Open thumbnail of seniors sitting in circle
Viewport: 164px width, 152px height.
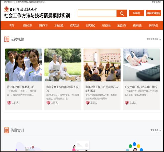click(x=102, y=65)
